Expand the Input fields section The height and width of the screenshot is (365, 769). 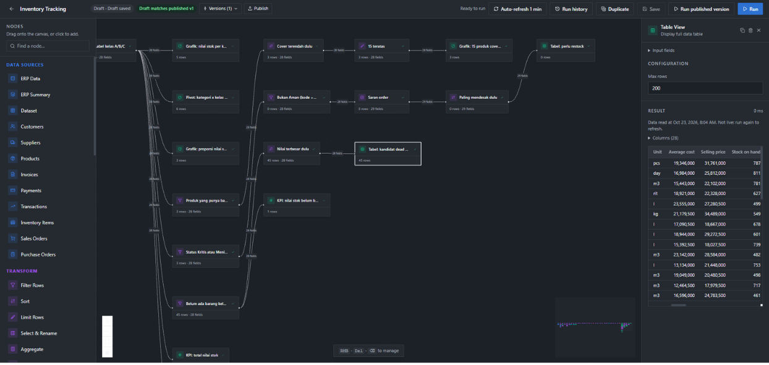click(661, 51)
